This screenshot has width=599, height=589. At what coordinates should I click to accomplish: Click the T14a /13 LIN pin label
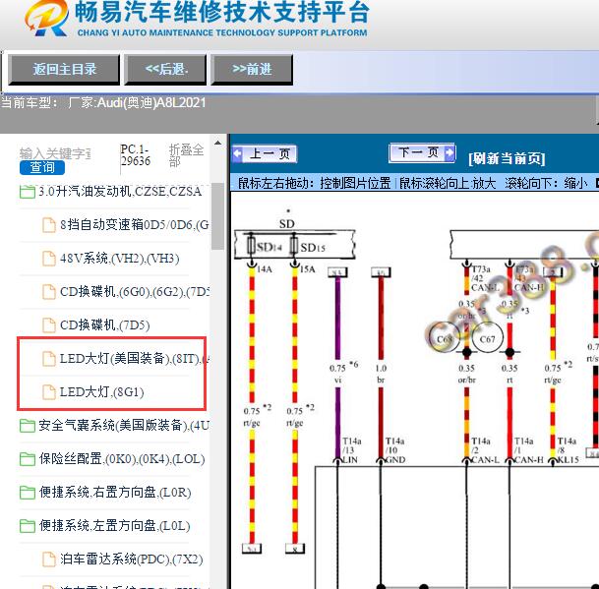[351, 450]
